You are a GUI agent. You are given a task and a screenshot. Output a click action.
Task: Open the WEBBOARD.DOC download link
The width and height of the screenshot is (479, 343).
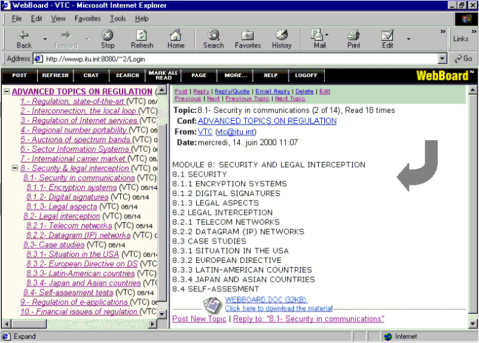coord(266,300)
